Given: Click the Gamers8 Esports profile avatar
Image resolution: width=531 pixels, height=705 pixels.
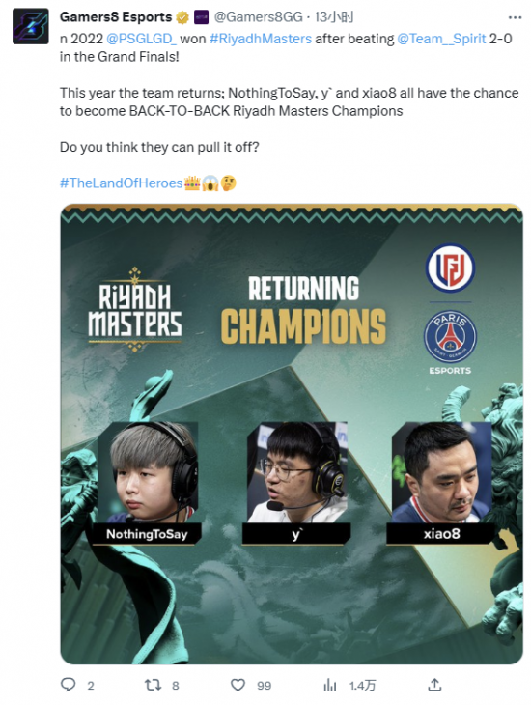Looking at the screenshot, I should tap(31, 26).
